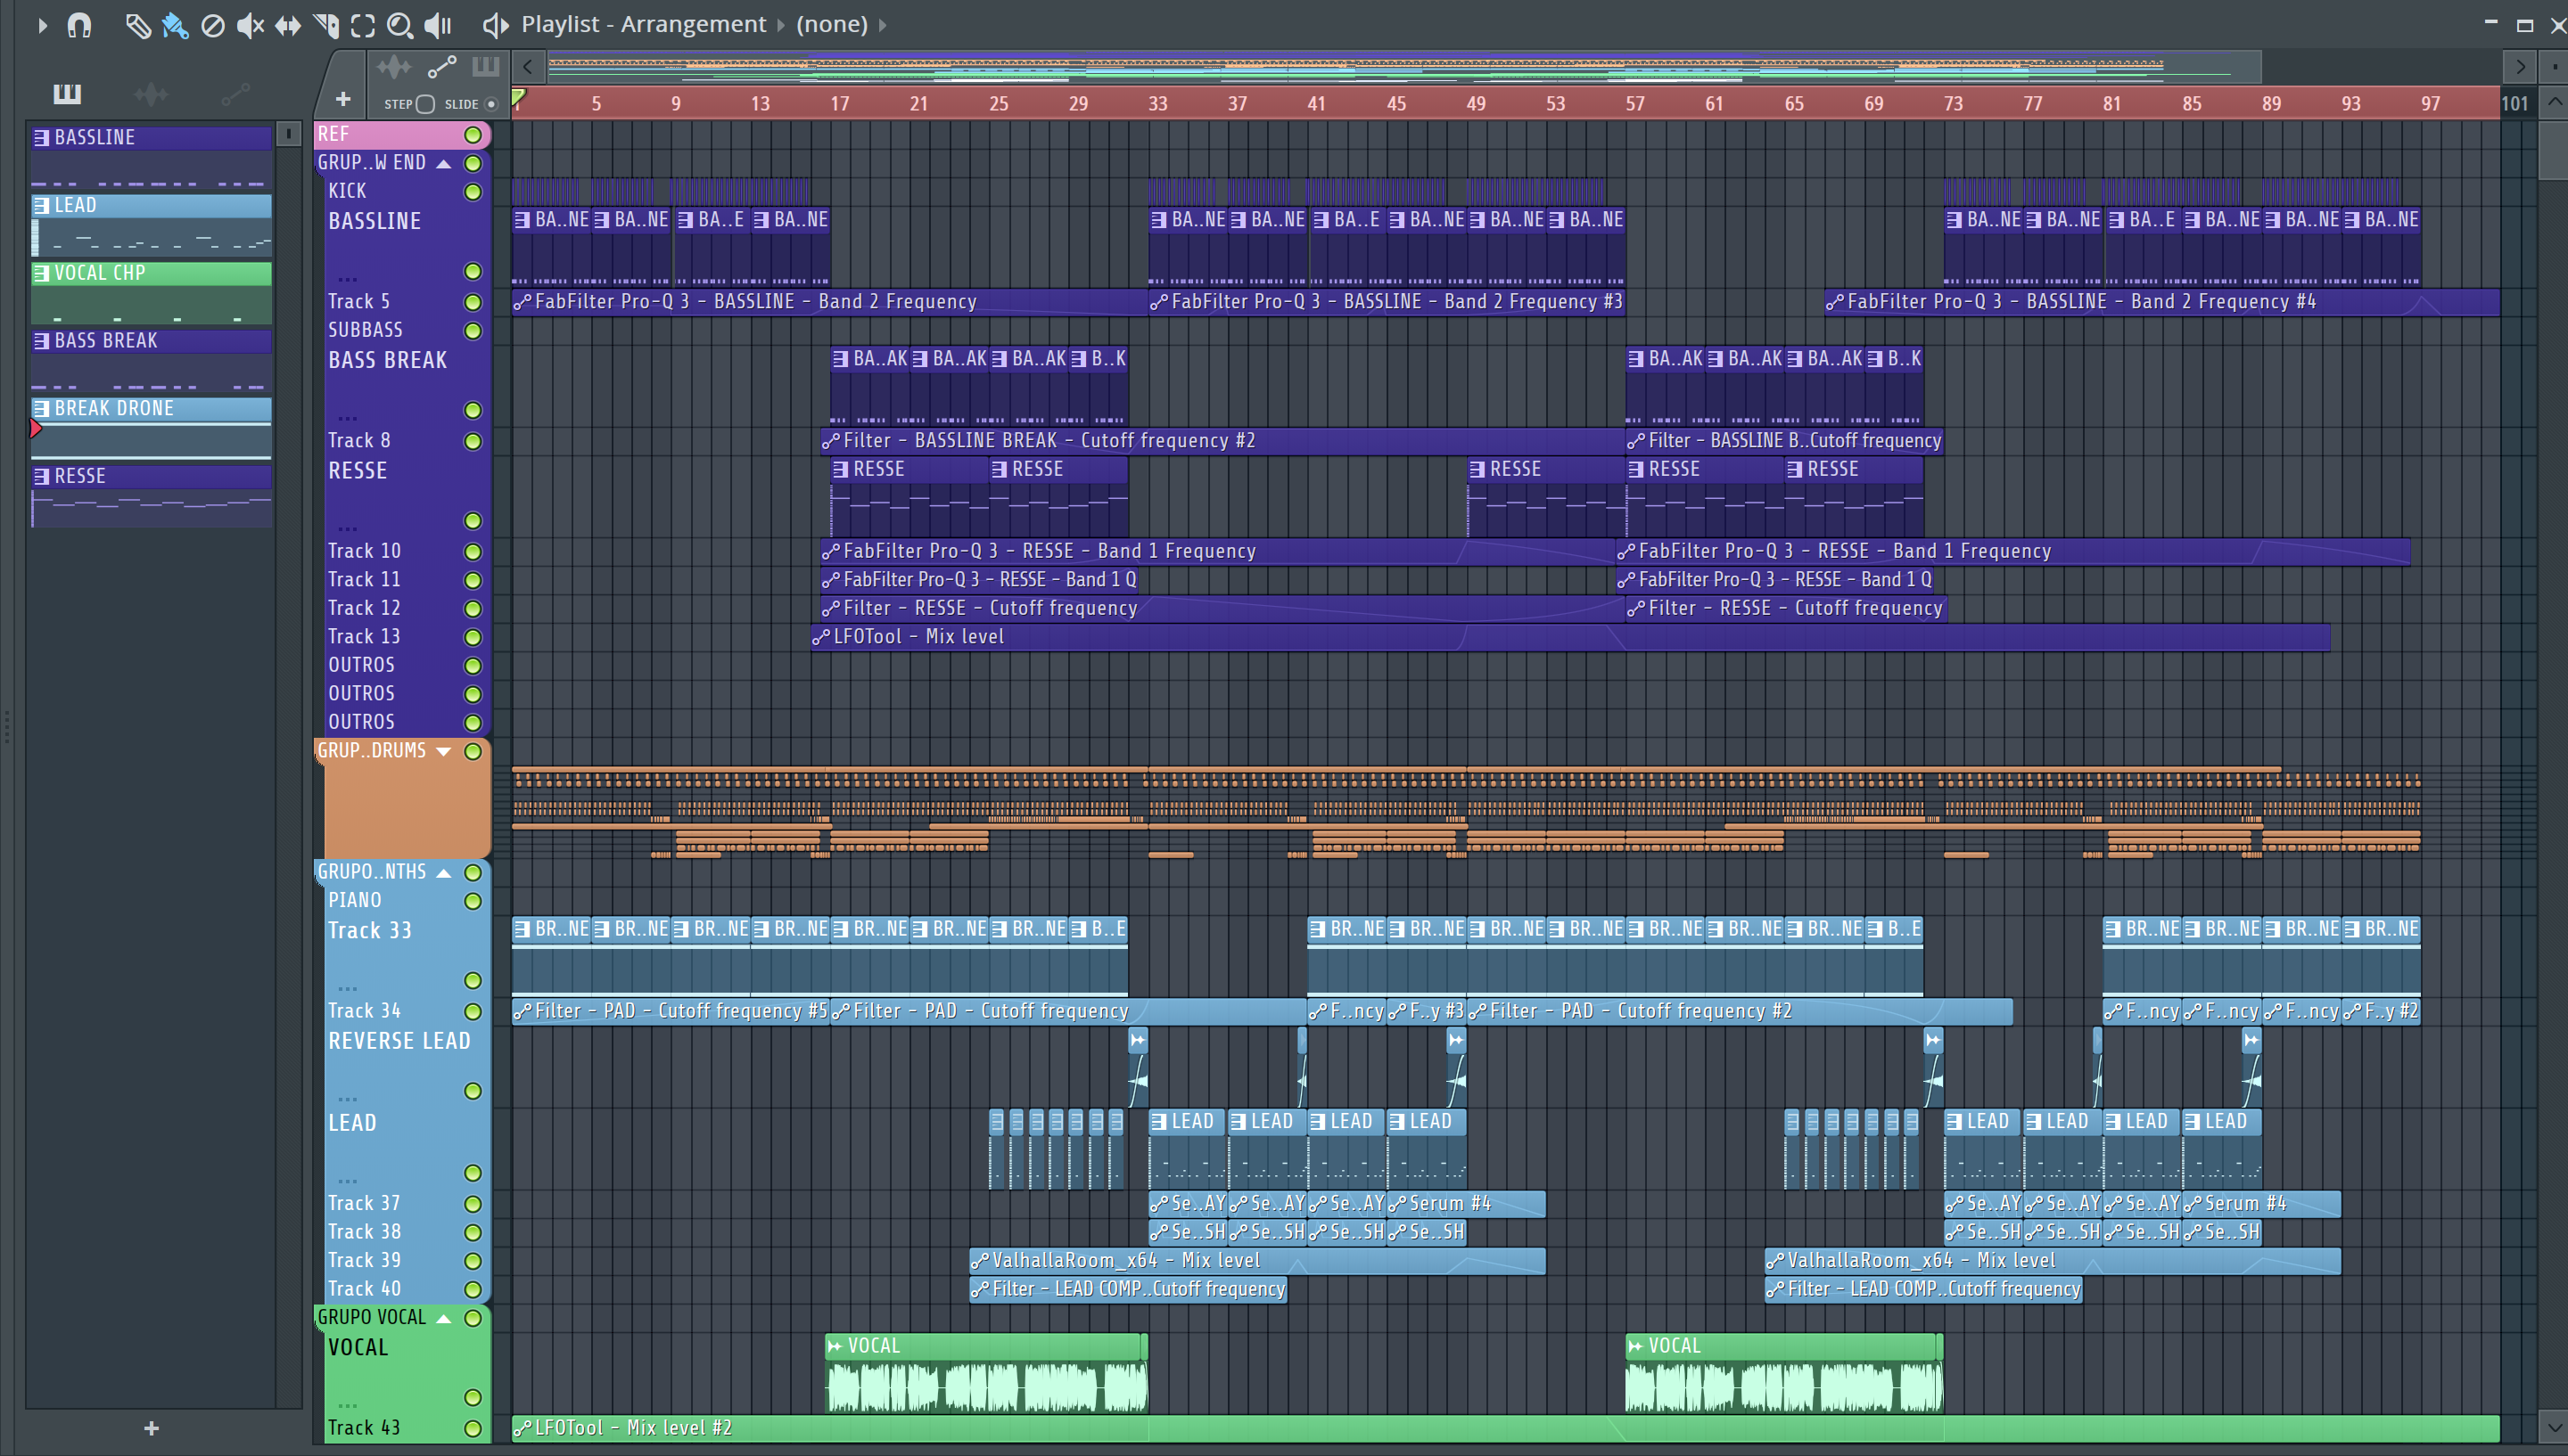Screen dimensions: 2568x1456
Task: Select the Slip tool
Action: tap(288, 25)
